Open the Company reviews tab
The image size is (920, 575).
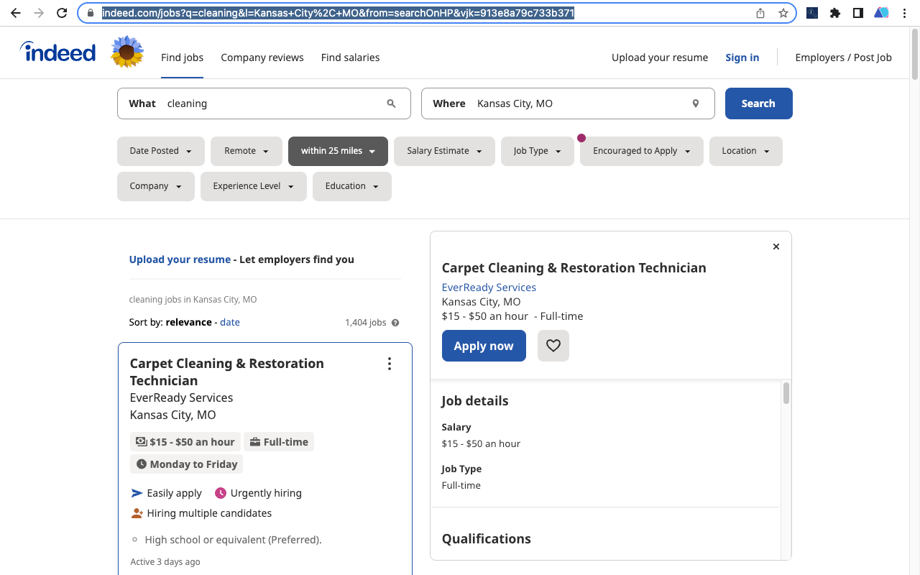pyautogui.click(x=262, y=57)
